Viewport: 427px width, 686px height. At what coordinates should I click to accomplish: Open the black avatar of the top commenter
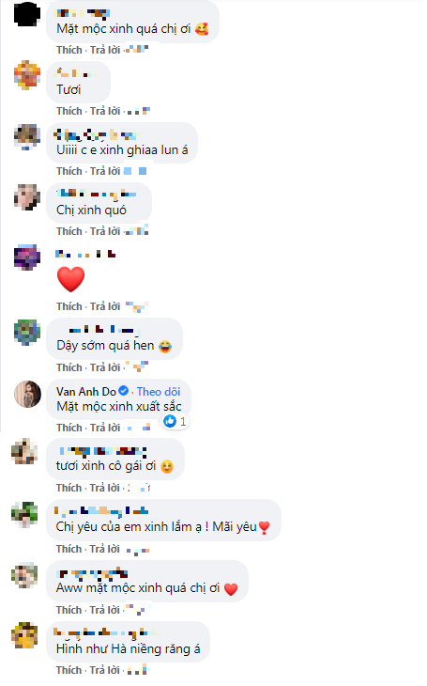tap(27, 14)
